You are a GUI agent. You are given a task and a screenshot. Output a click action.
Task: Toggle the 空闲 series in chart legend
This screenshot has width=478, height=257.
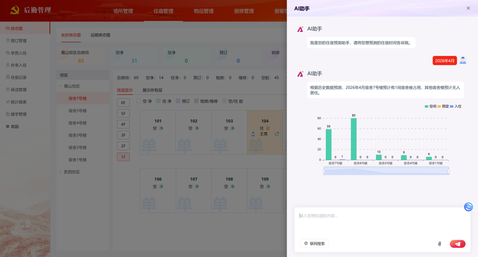(x=430, y=106)
